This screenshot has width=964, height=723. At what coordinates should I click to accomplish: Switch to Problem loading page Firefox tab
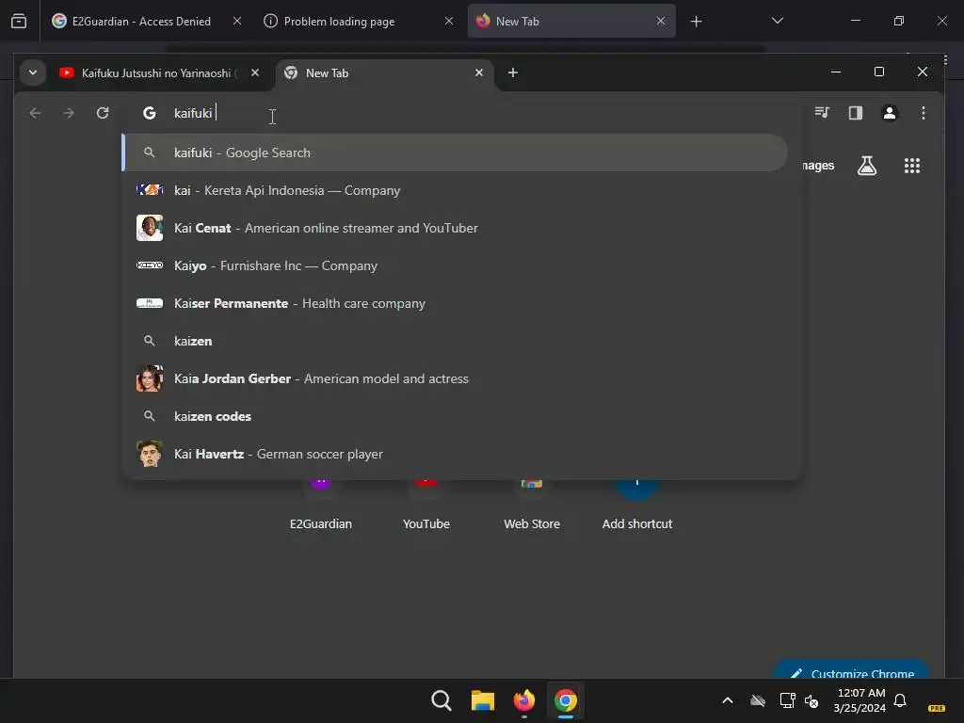(x=359, y=22)
